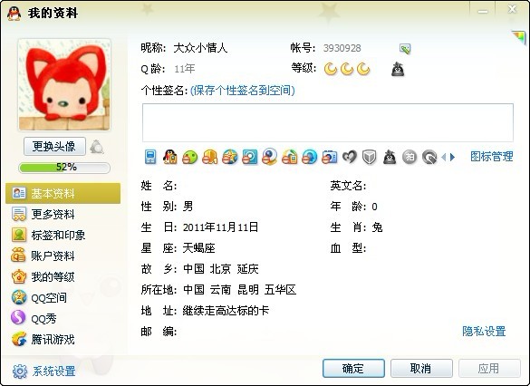This screenshot has height=386, width=530.
Task: Click the bell icon next to 更换头像
Action: point(97,147)
